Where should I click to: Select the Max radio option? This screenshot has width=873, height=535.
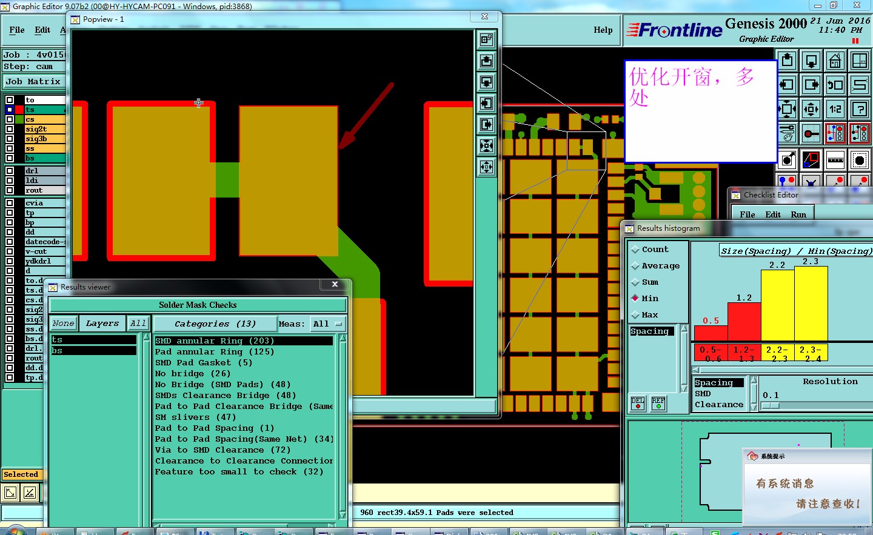(635, 315)
